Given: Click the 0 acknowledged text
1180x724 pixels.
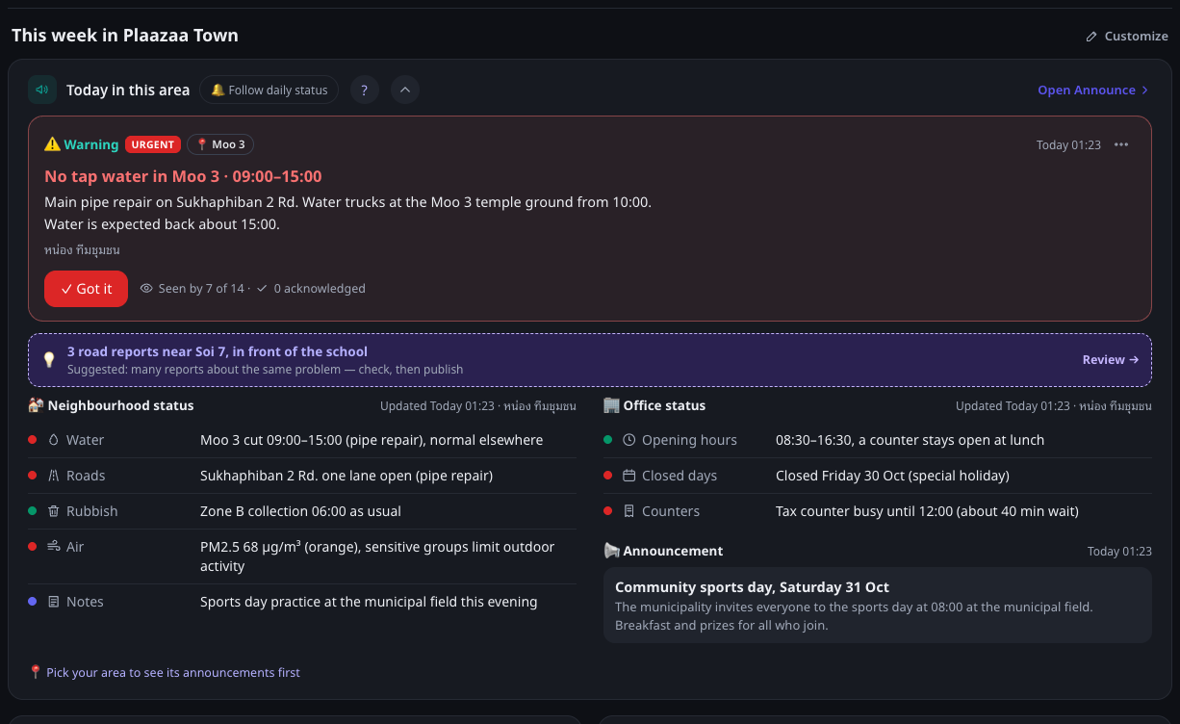Looking at the screenshot, I should pos(320,289).
